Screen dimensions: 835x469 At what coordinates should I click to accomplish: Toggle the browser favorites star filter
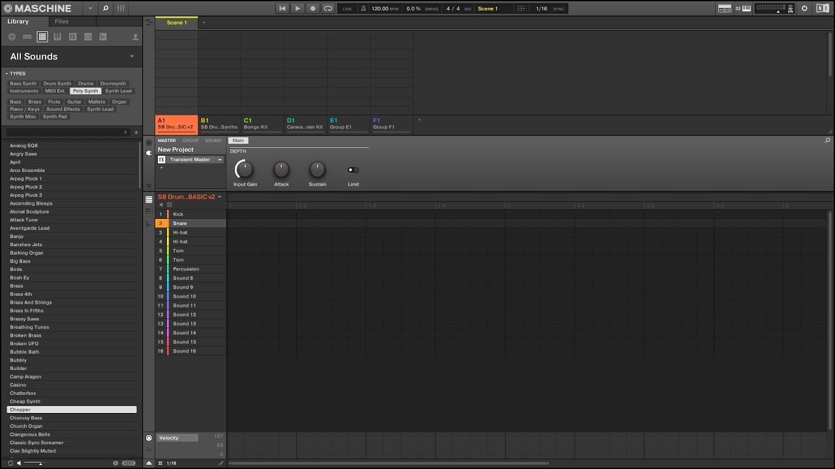point(136,132)
